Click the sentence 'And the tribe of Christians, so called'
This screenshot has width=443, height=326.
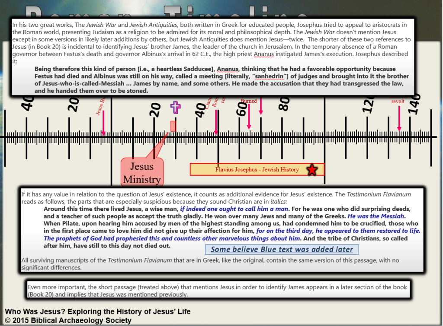click(x=356, y=238)
